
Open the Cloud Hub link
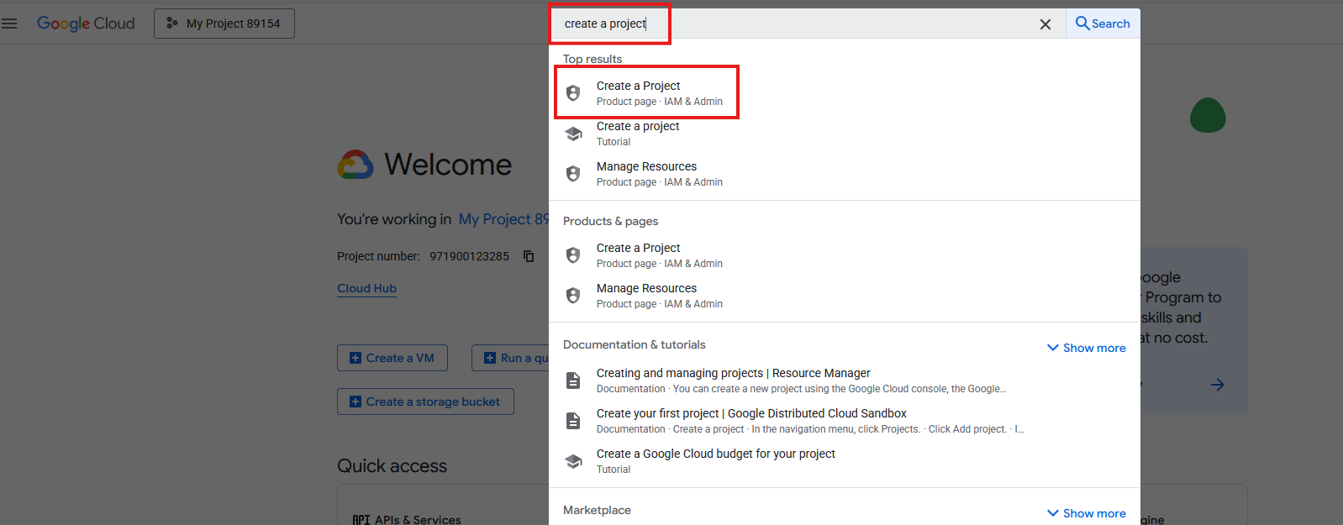[366, 288]
